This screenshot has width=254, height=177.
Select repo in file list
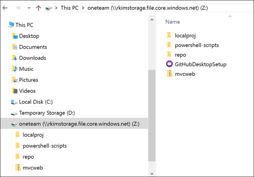181,55
